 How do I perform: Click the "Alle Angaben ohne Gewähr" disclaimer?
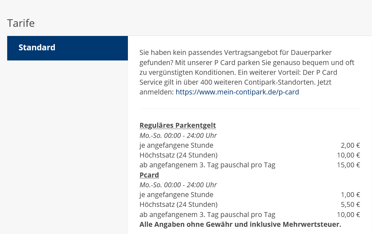coord(240,225)
